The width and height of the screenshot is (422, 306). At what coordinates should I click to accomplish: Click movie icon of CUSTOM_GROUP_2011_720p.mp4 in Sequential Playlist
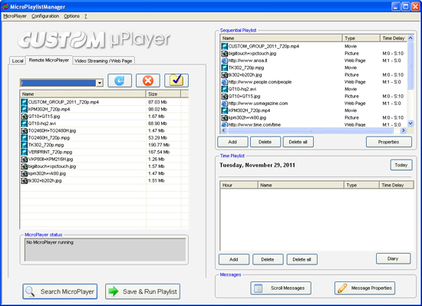(x=225, y=46)
